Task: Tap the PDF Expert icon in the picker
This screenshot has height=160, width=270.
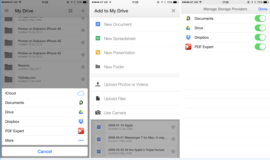Action: 81,131
